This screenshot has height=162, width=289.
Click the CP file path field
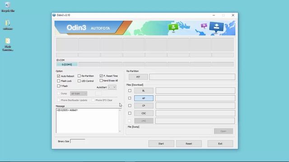[195, 106]
